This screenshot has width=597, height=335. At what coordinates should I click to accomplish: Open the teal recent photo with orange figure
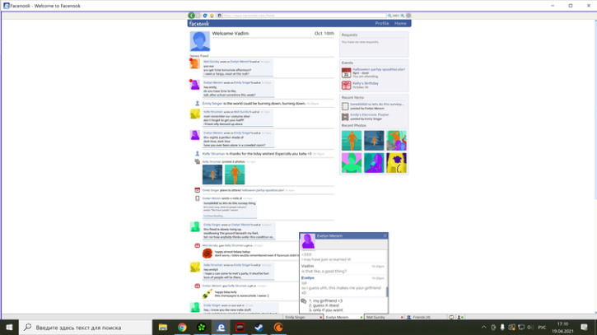coord(352,141)
